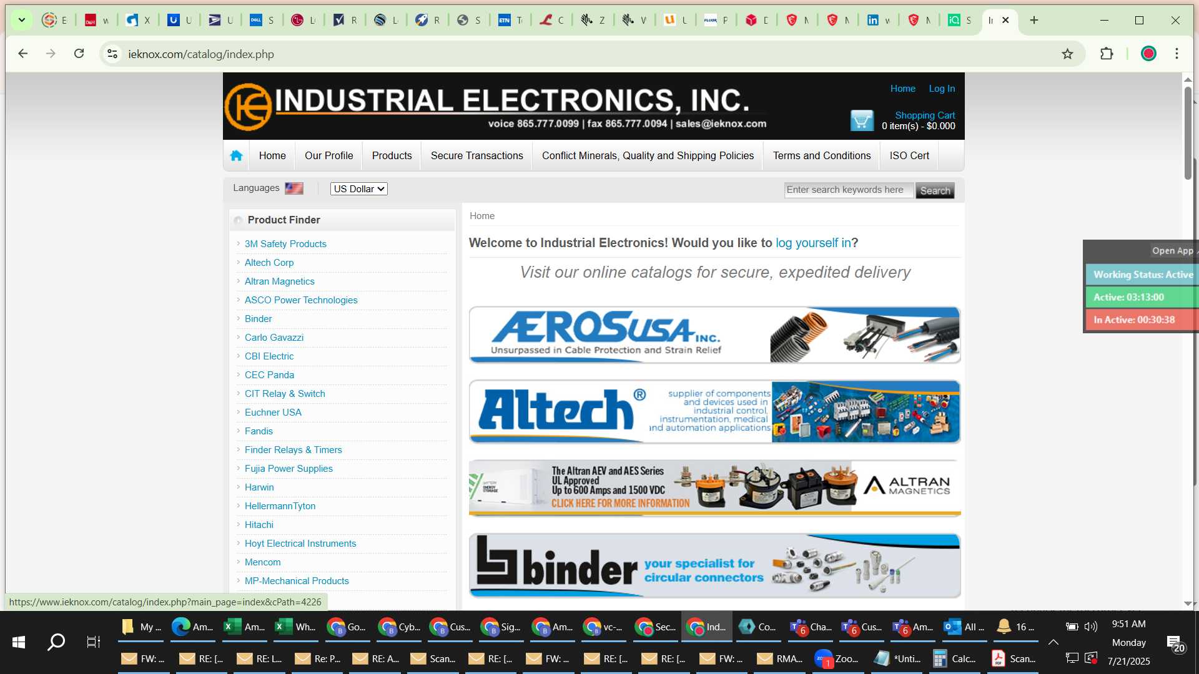Open Secure Transactions menu item
The width and height of the screenshot is (1199, 674).
point(476,155)
